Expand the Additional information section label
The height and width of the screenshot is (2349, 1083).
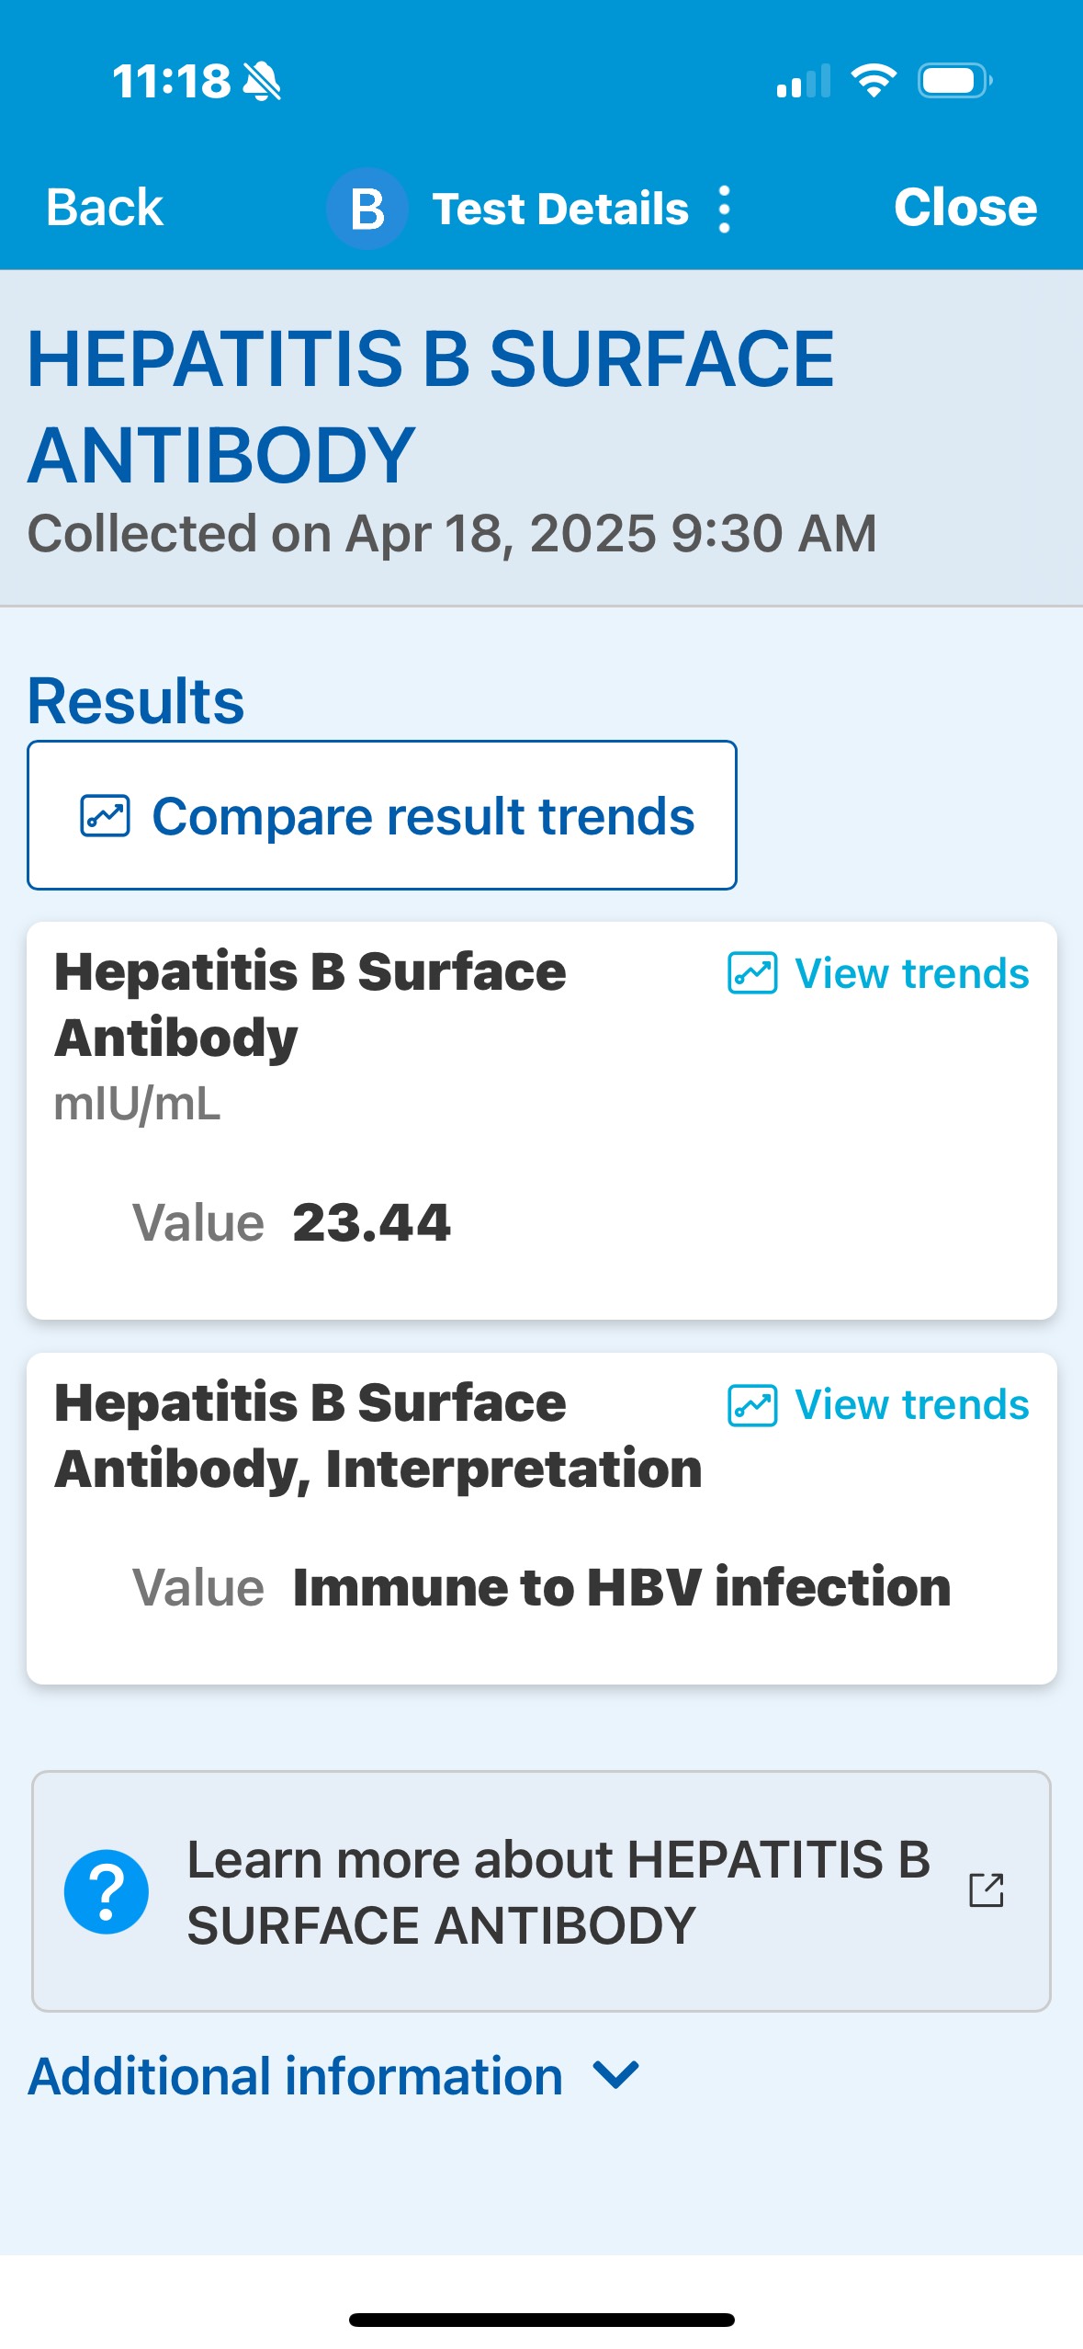[x=295, y=2076]
